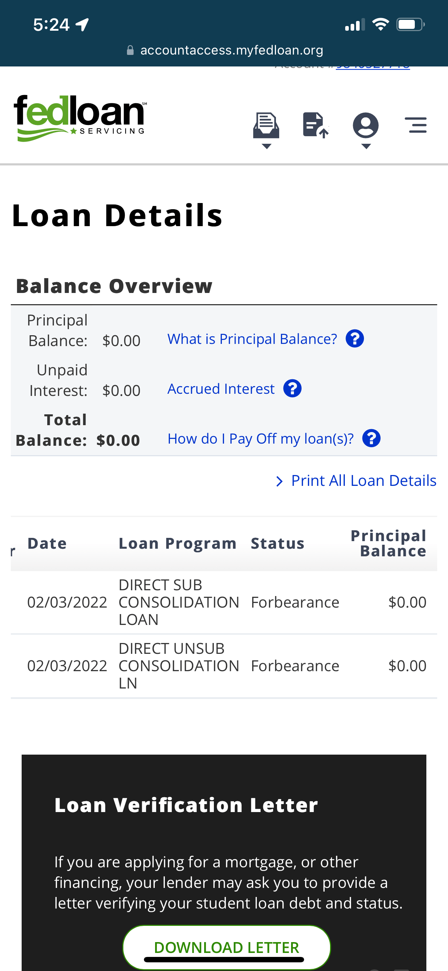Click Print All Loan Details link
The height and width of the screenshot is (971, 448).
point(363,480)
